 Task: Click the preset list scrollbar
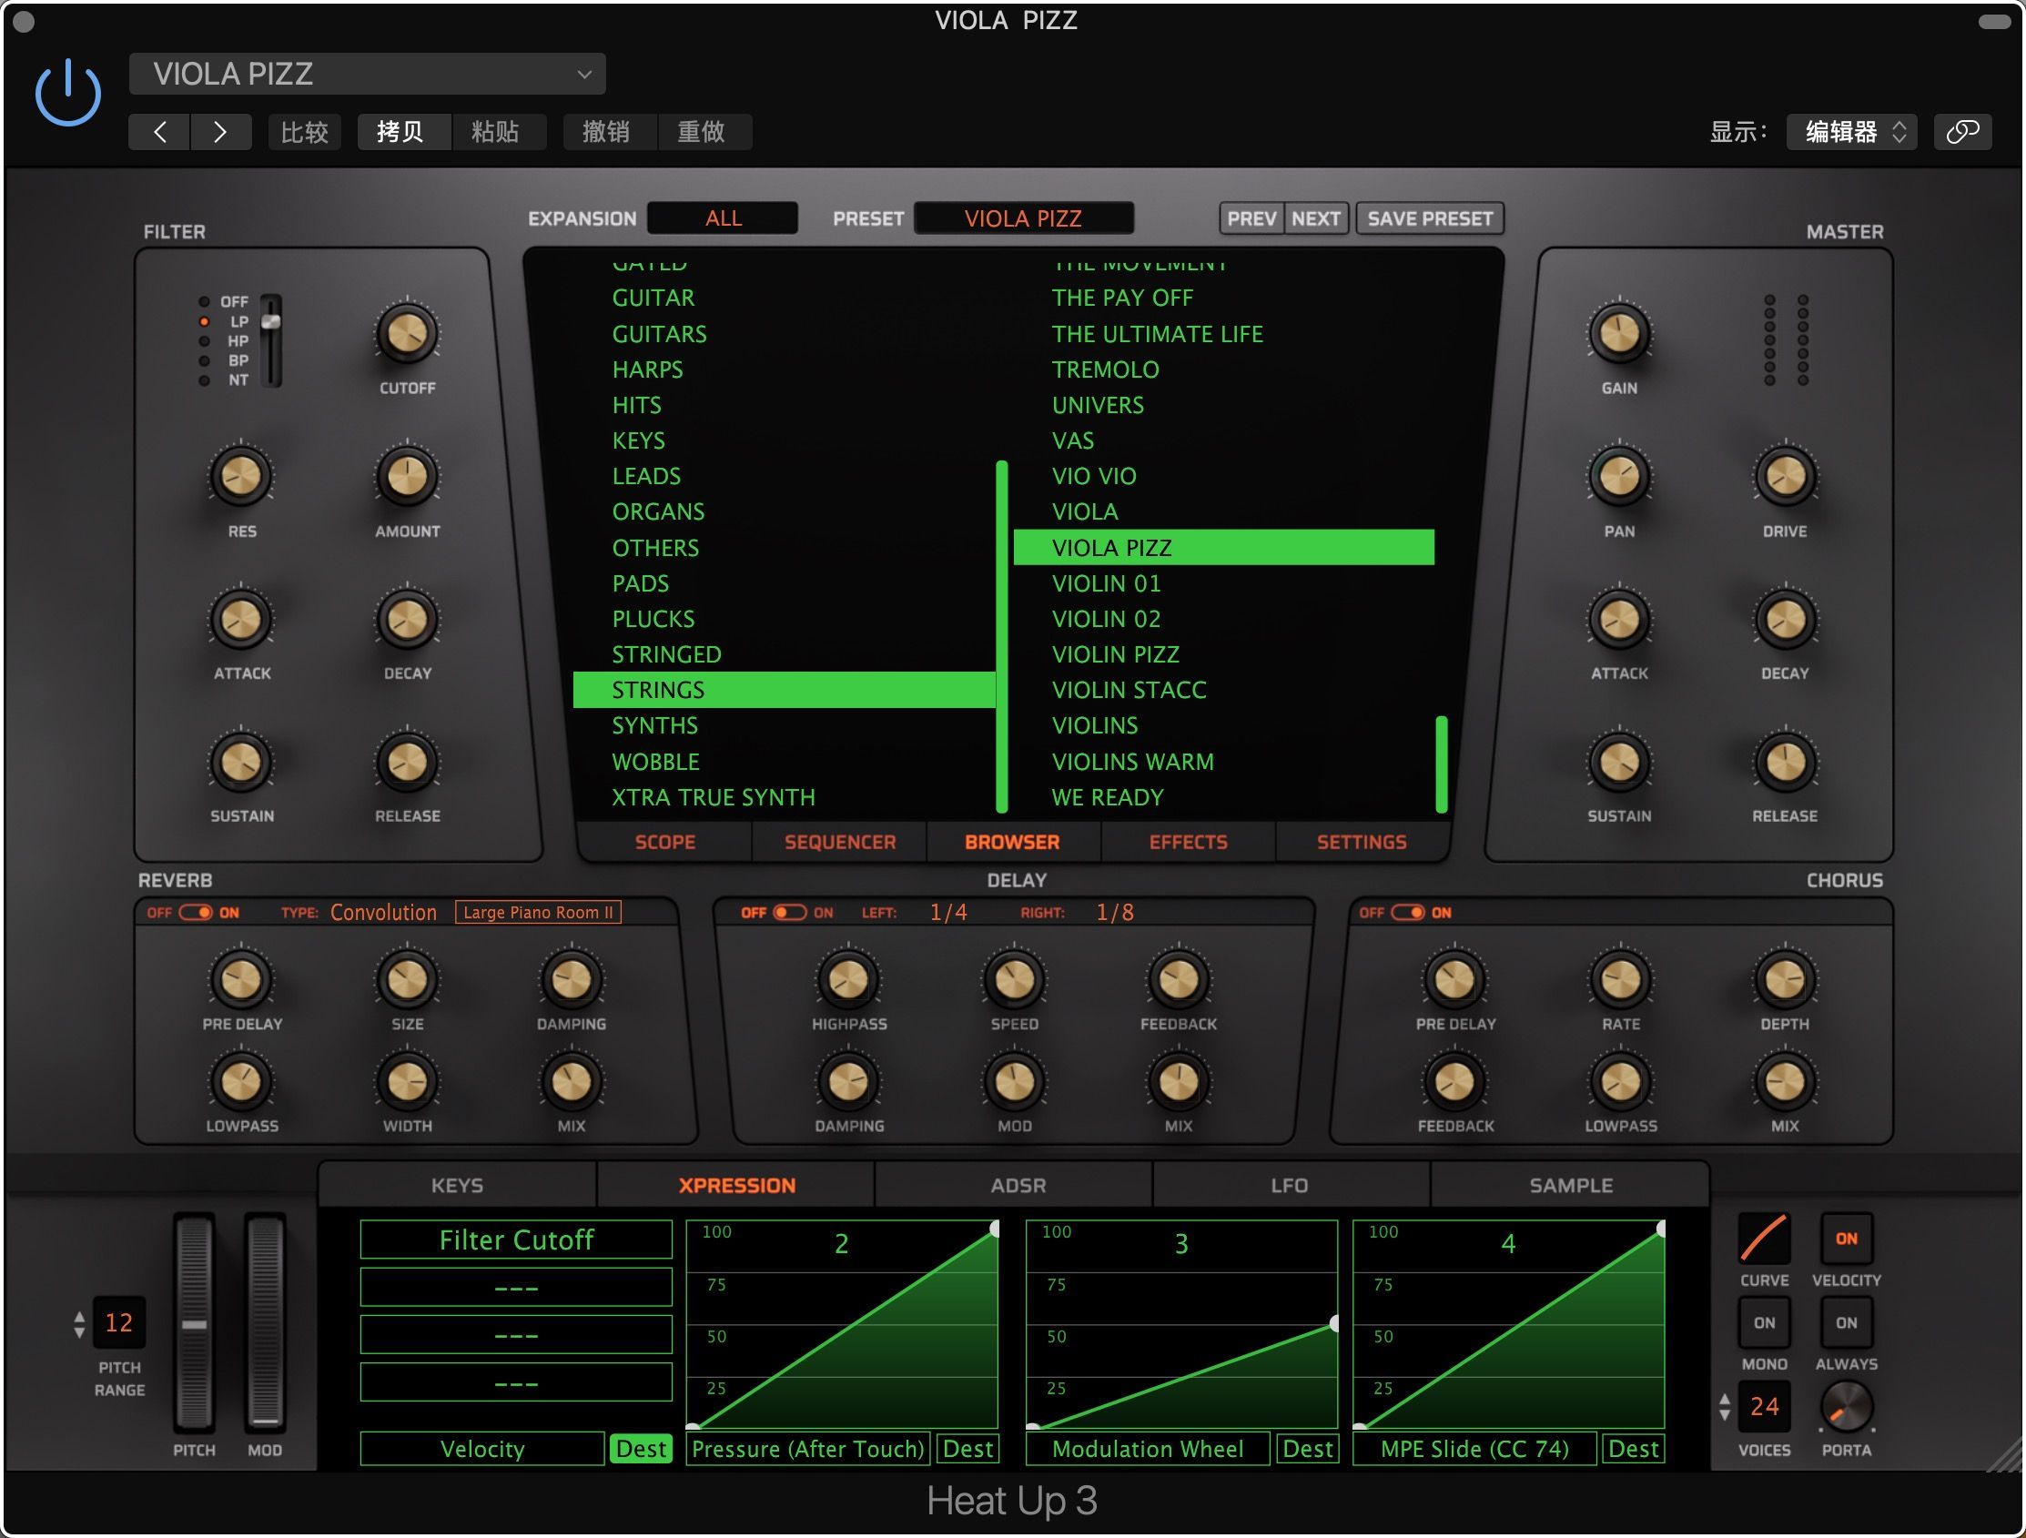click(1442, 764)
